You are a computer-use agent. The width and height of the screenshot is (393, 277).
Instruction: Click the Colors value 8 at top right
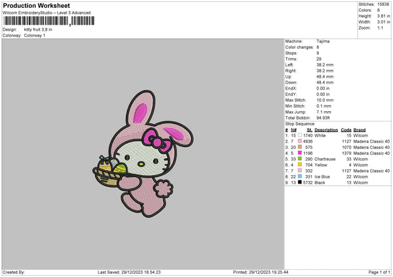[379, 10]
